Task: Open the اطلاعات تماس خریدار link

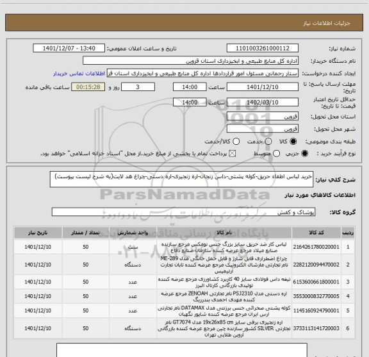Action: tap(79, 74)
